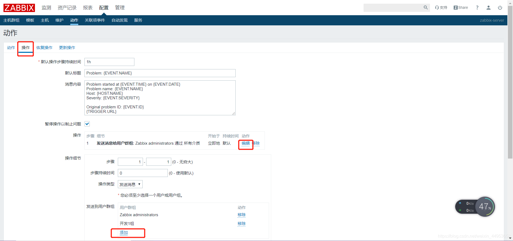Go to 主机 submenu
This screenshot has height=241, width=513.
click(45, 20)
